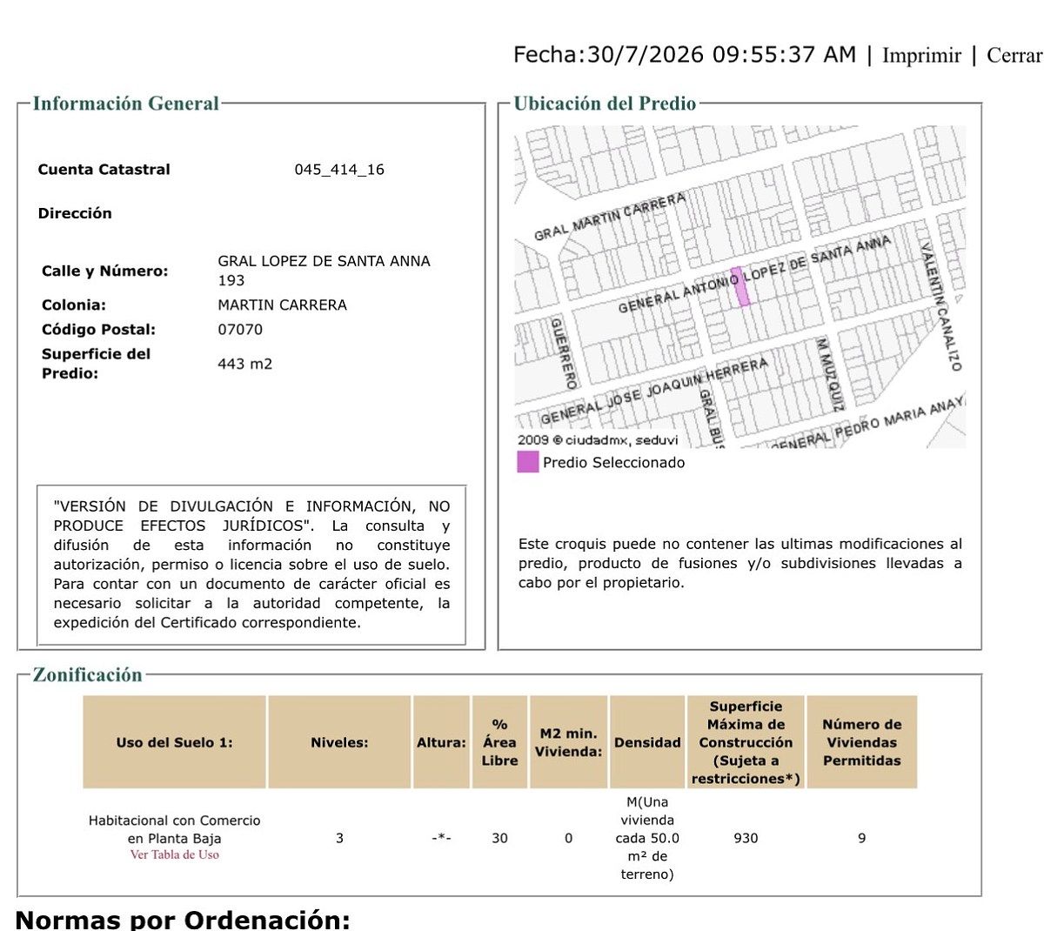This screenshot has width=1044, height=931.
Task: Click Habitacional con Comercio en Planta Baja
Action: tap(175, 829)
